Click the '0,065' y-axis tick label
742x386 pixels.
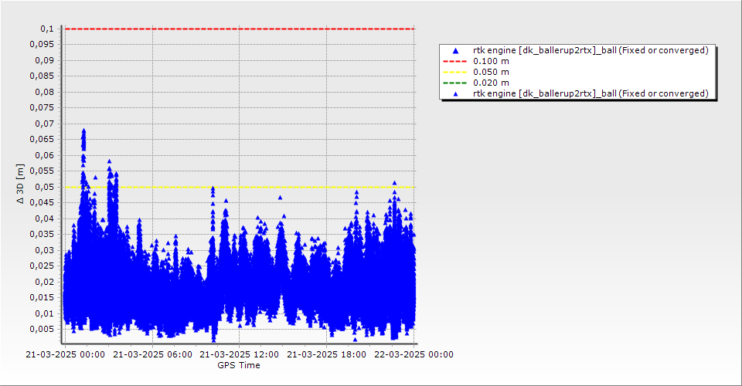(x=42, y=140)
